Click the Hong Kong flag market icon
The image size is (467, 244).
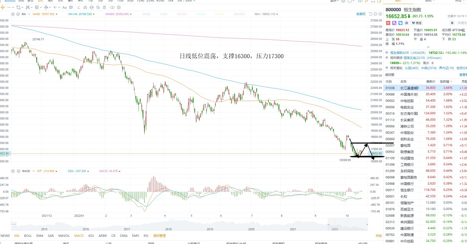click(388, 23)
